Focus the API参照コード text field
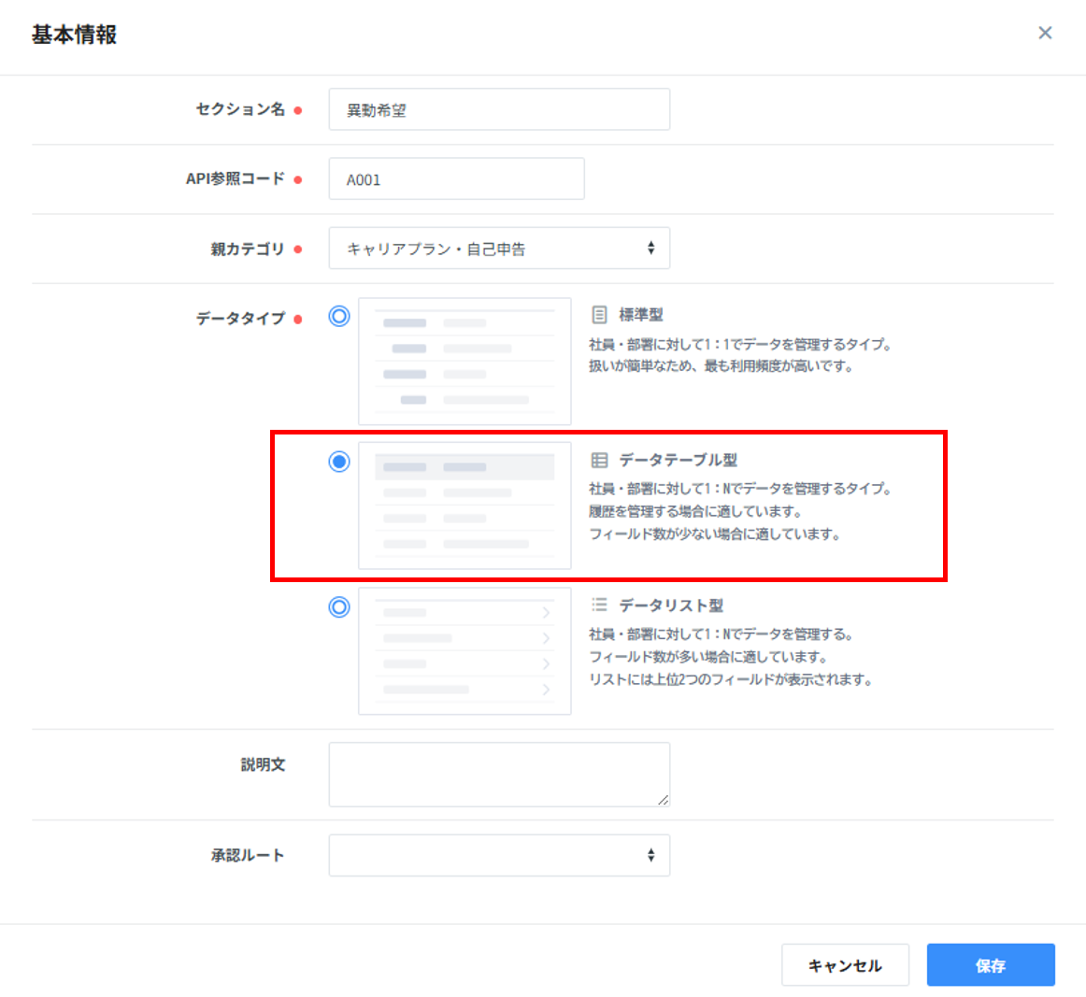Image resolution: width=1086 pixels, height=997 pixels. (456, 179)
